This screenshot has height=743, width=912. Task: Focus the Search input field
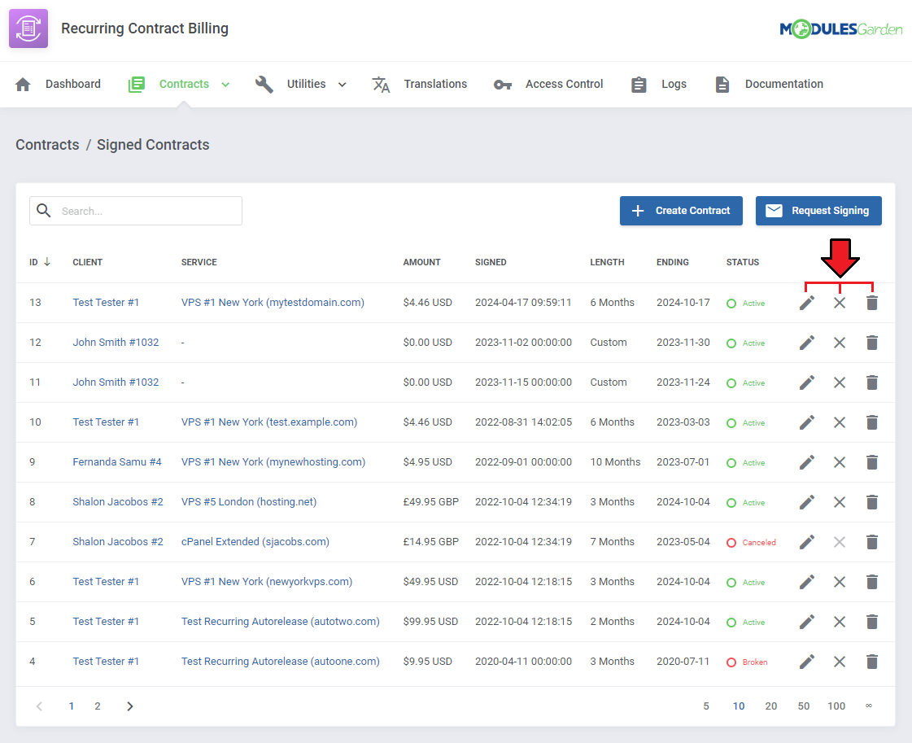click(x=136, y=211)
